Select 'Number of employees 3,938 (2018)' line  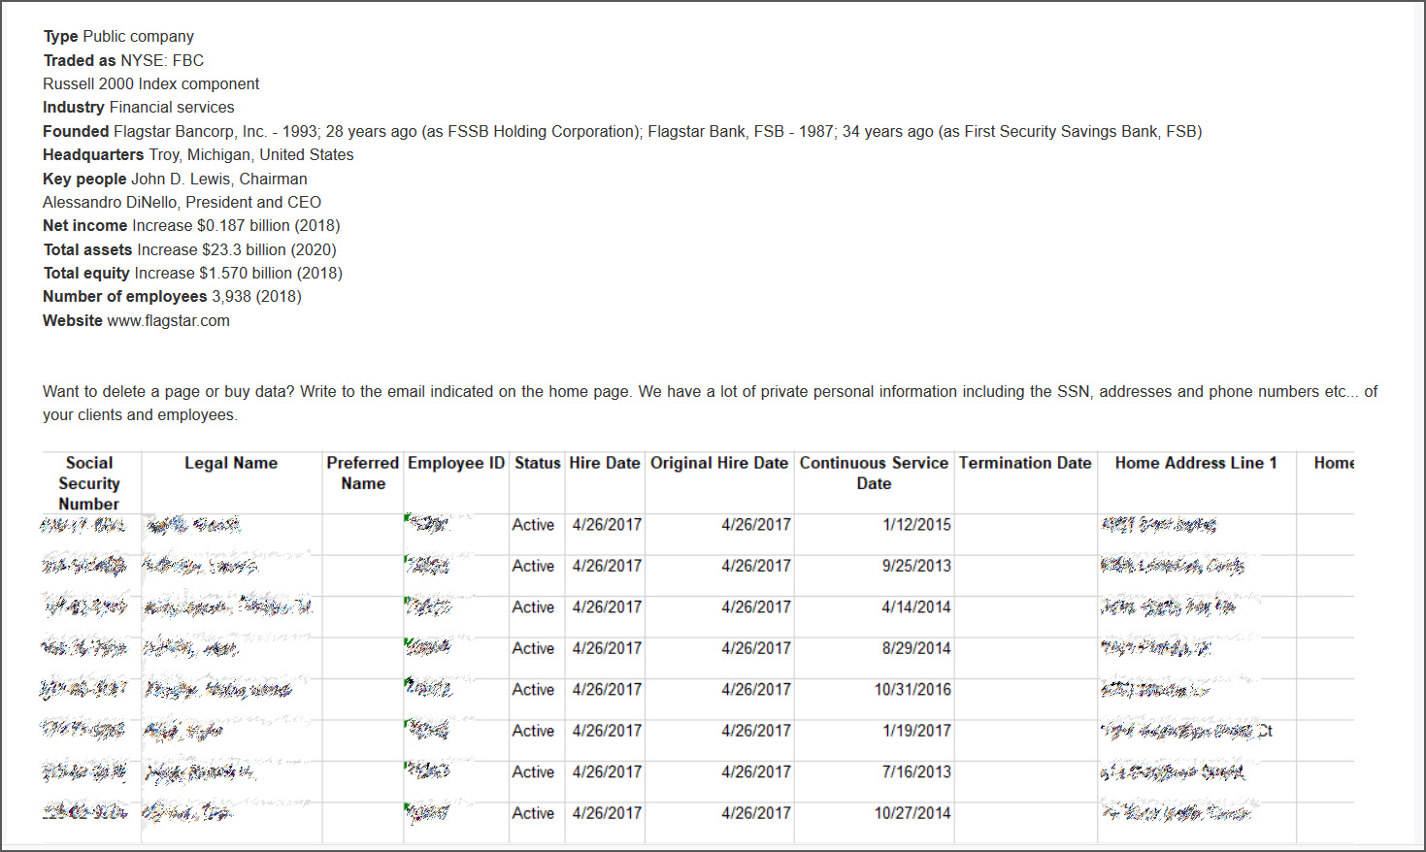point(172,296)
